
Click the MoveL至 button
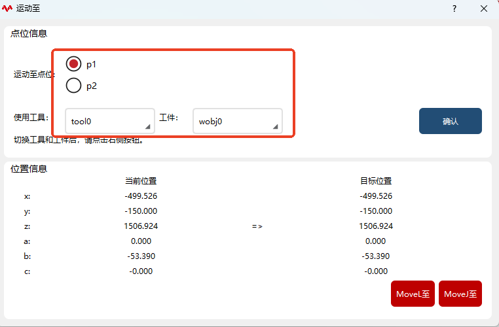coord(413,294)
